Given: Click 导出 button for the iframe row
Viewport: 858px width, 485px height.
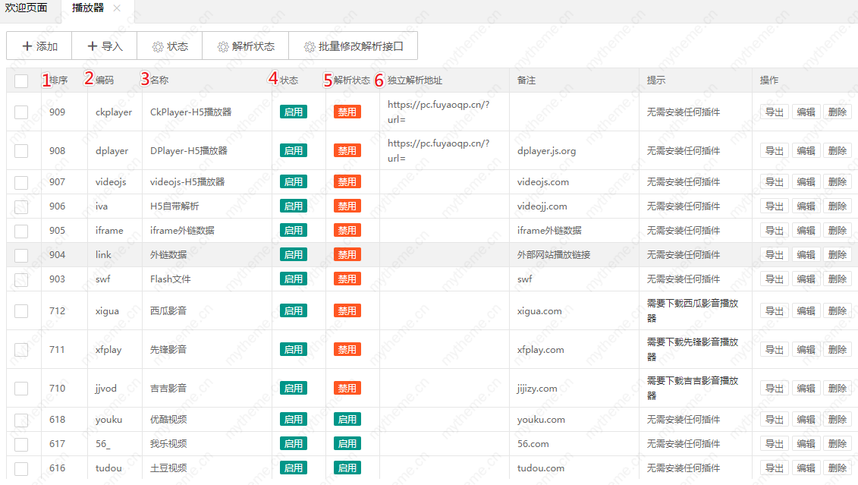Looking at the screenshot, I should (774, 231).
